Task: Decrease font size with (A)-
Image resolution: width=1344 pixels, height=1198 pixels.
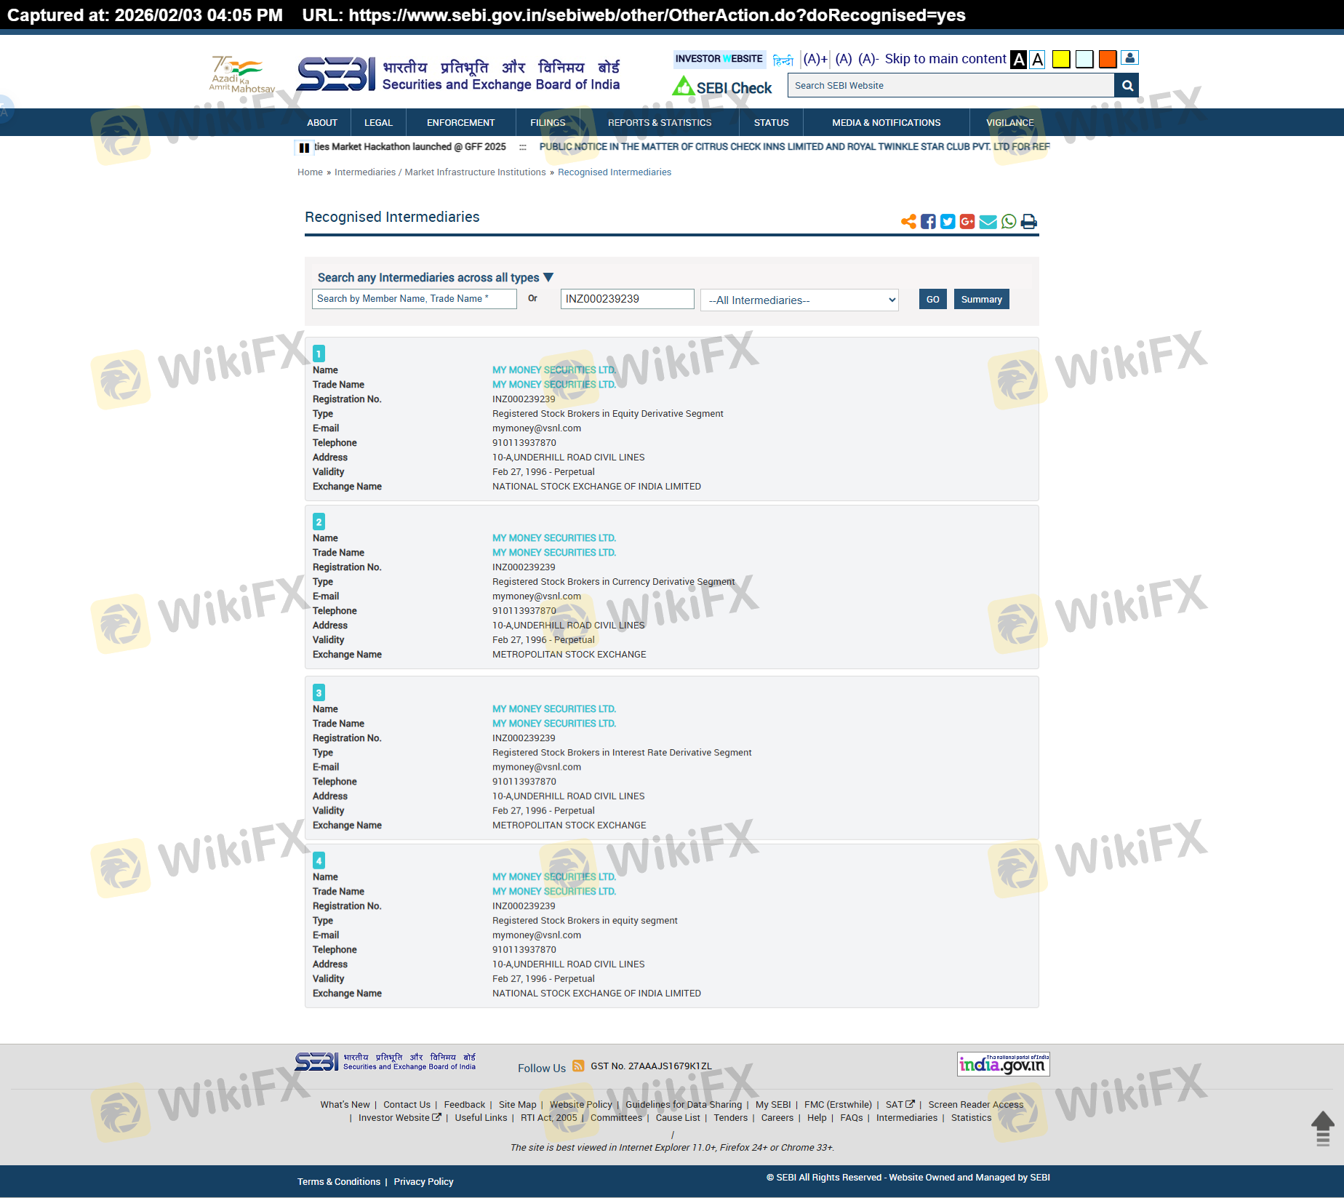Action: pyautogui.click(x=868, y=59)
